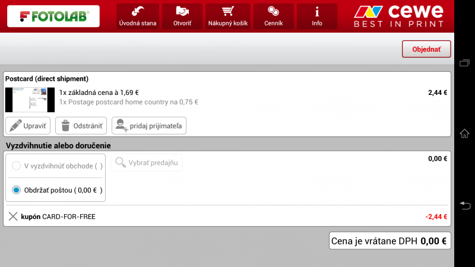Viewport: 475px width, 267px height.
Task: Show the Info page
Action: pos(317,16)
